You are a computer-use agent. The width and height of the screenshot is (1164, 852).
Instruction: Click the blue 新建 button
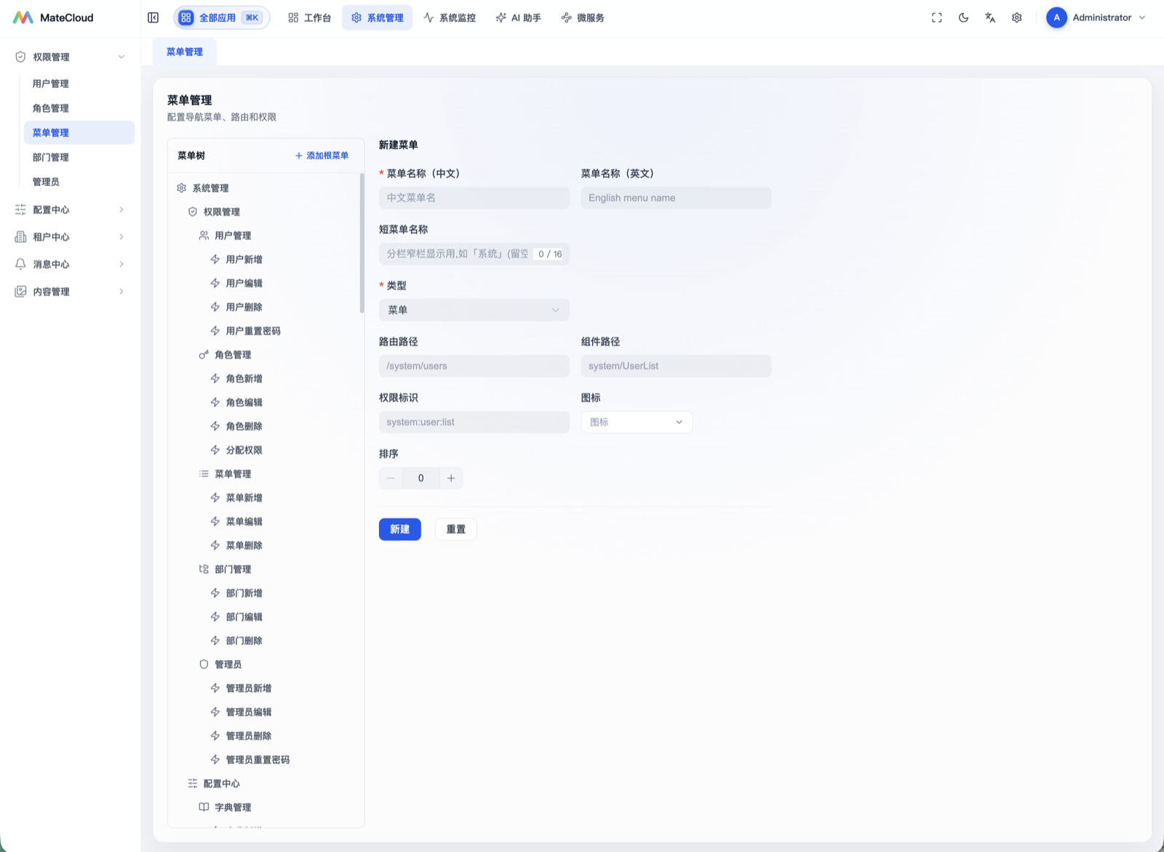click(399, 529)
